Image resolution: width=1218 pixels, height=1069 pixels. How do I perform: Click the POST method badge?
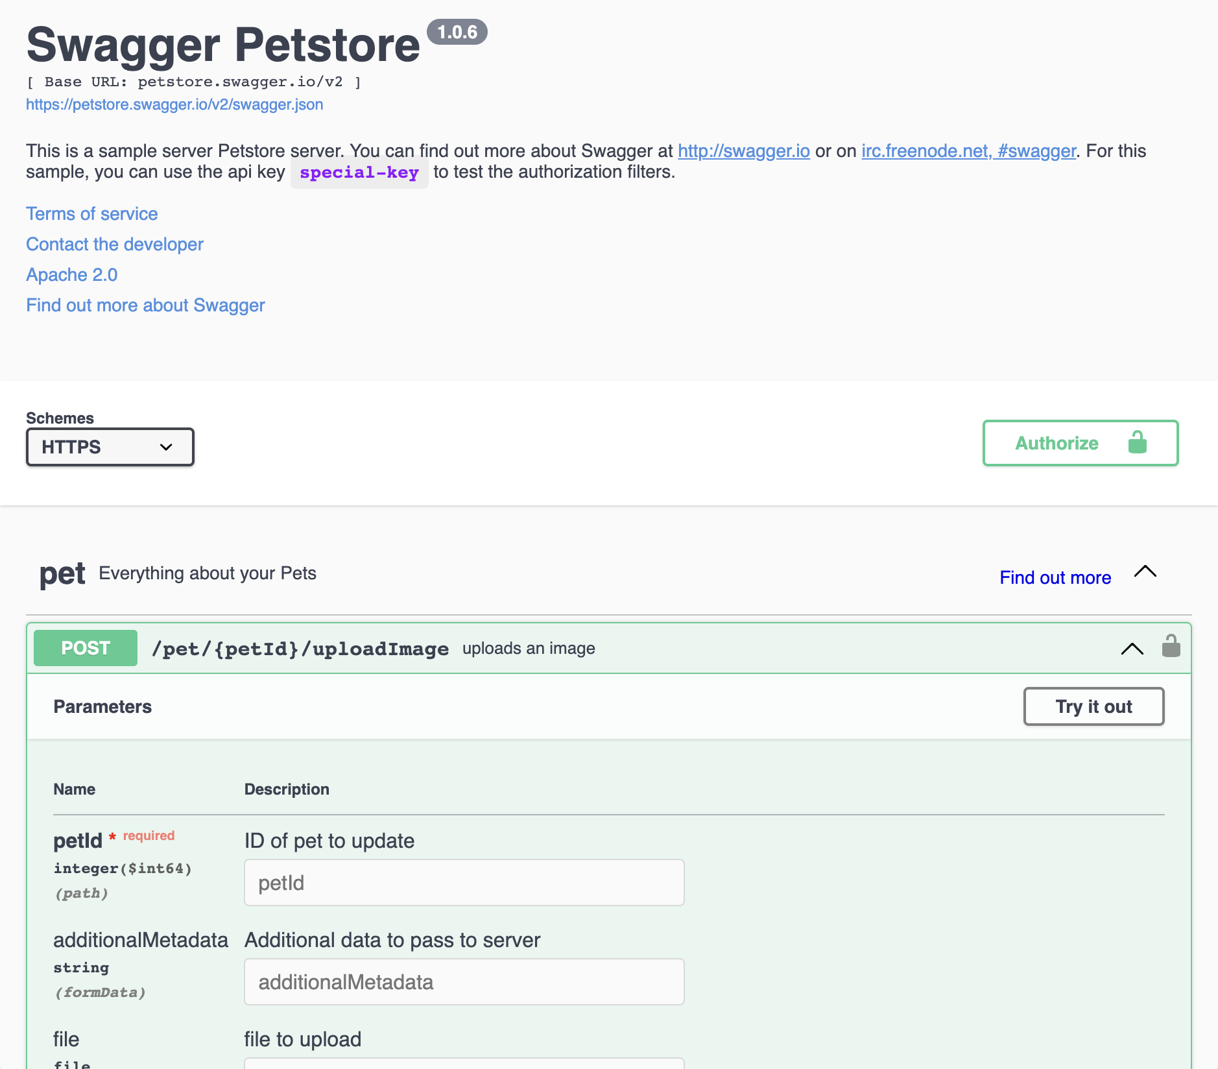tap(86, 648)
